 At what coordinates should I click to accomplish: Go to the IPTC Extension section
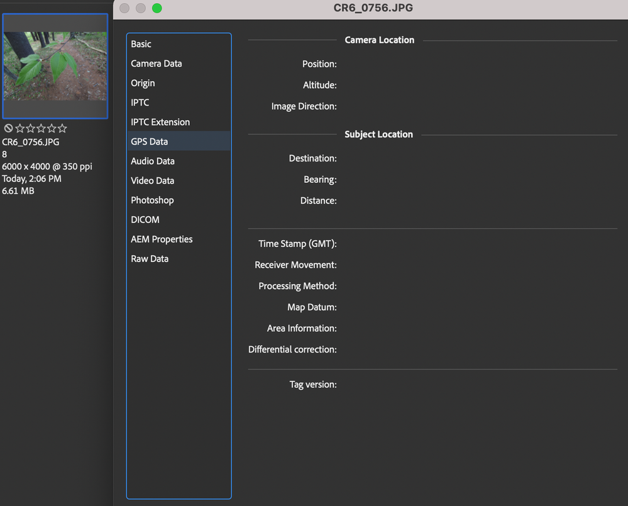[x=160, y=122]
